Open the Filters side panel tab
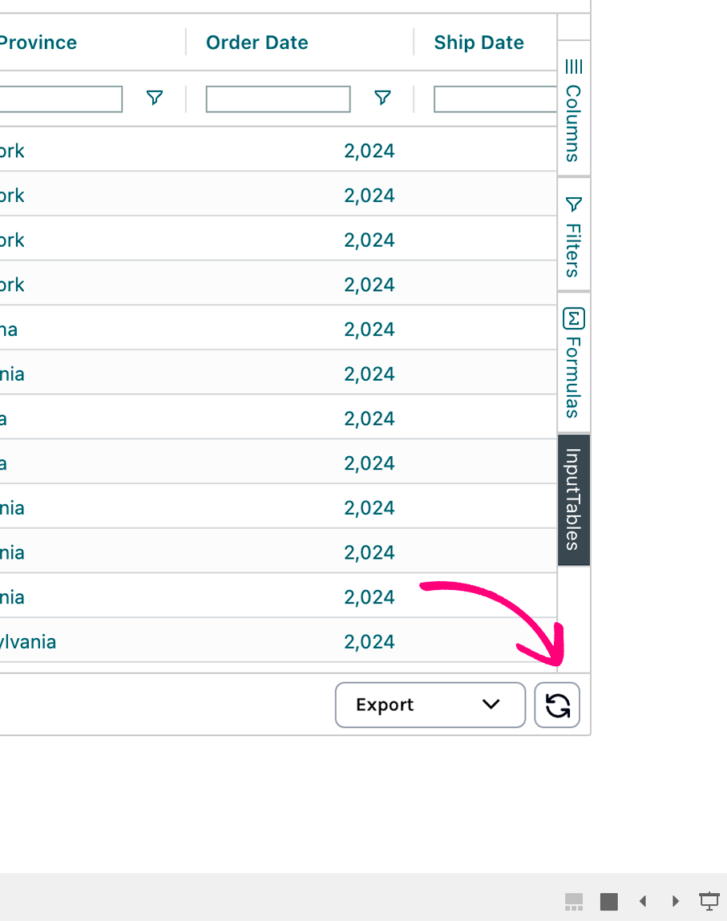Image resolution: width=727 pixels, height=921 pixels. click(x=574, y=236)
